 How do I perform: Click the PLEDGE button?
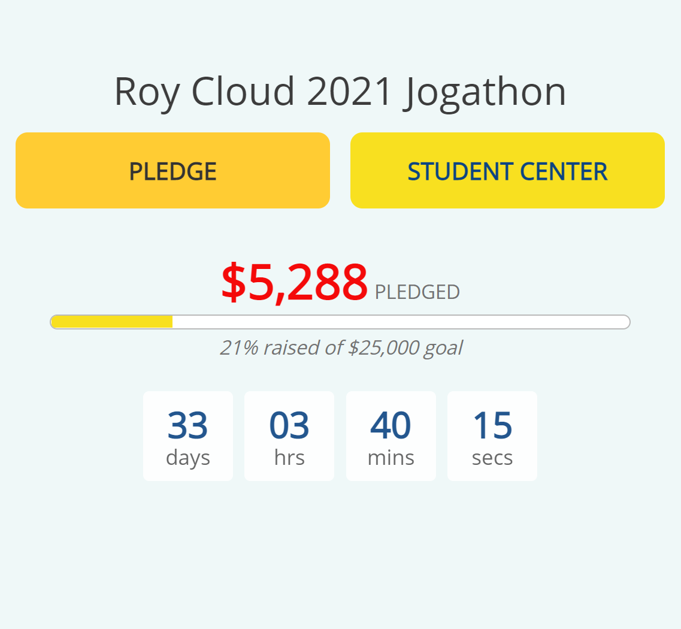click(x=172, y=171)
